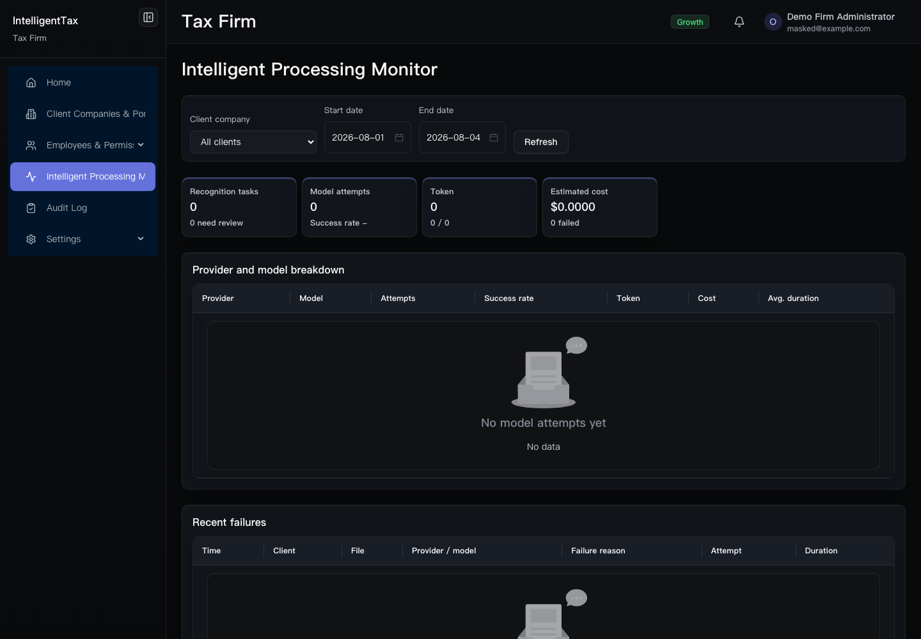Click the Employees people icon

pos(31,145)
